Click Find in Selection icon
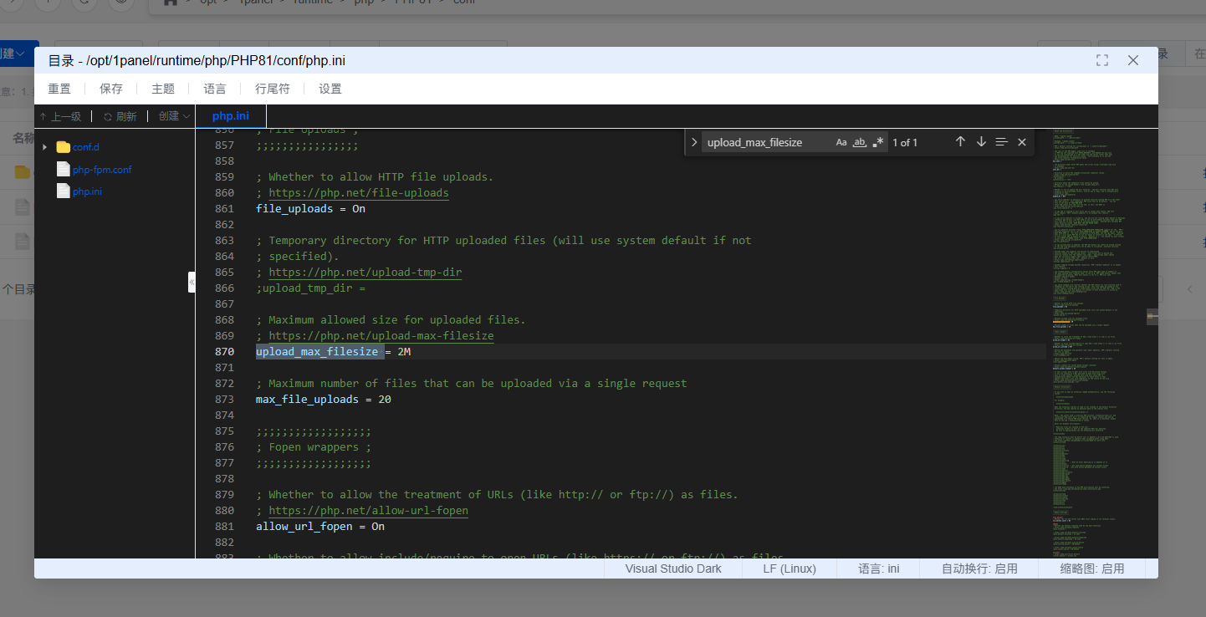Viewport: 1206px width, 617px height. coord(1001,142)
